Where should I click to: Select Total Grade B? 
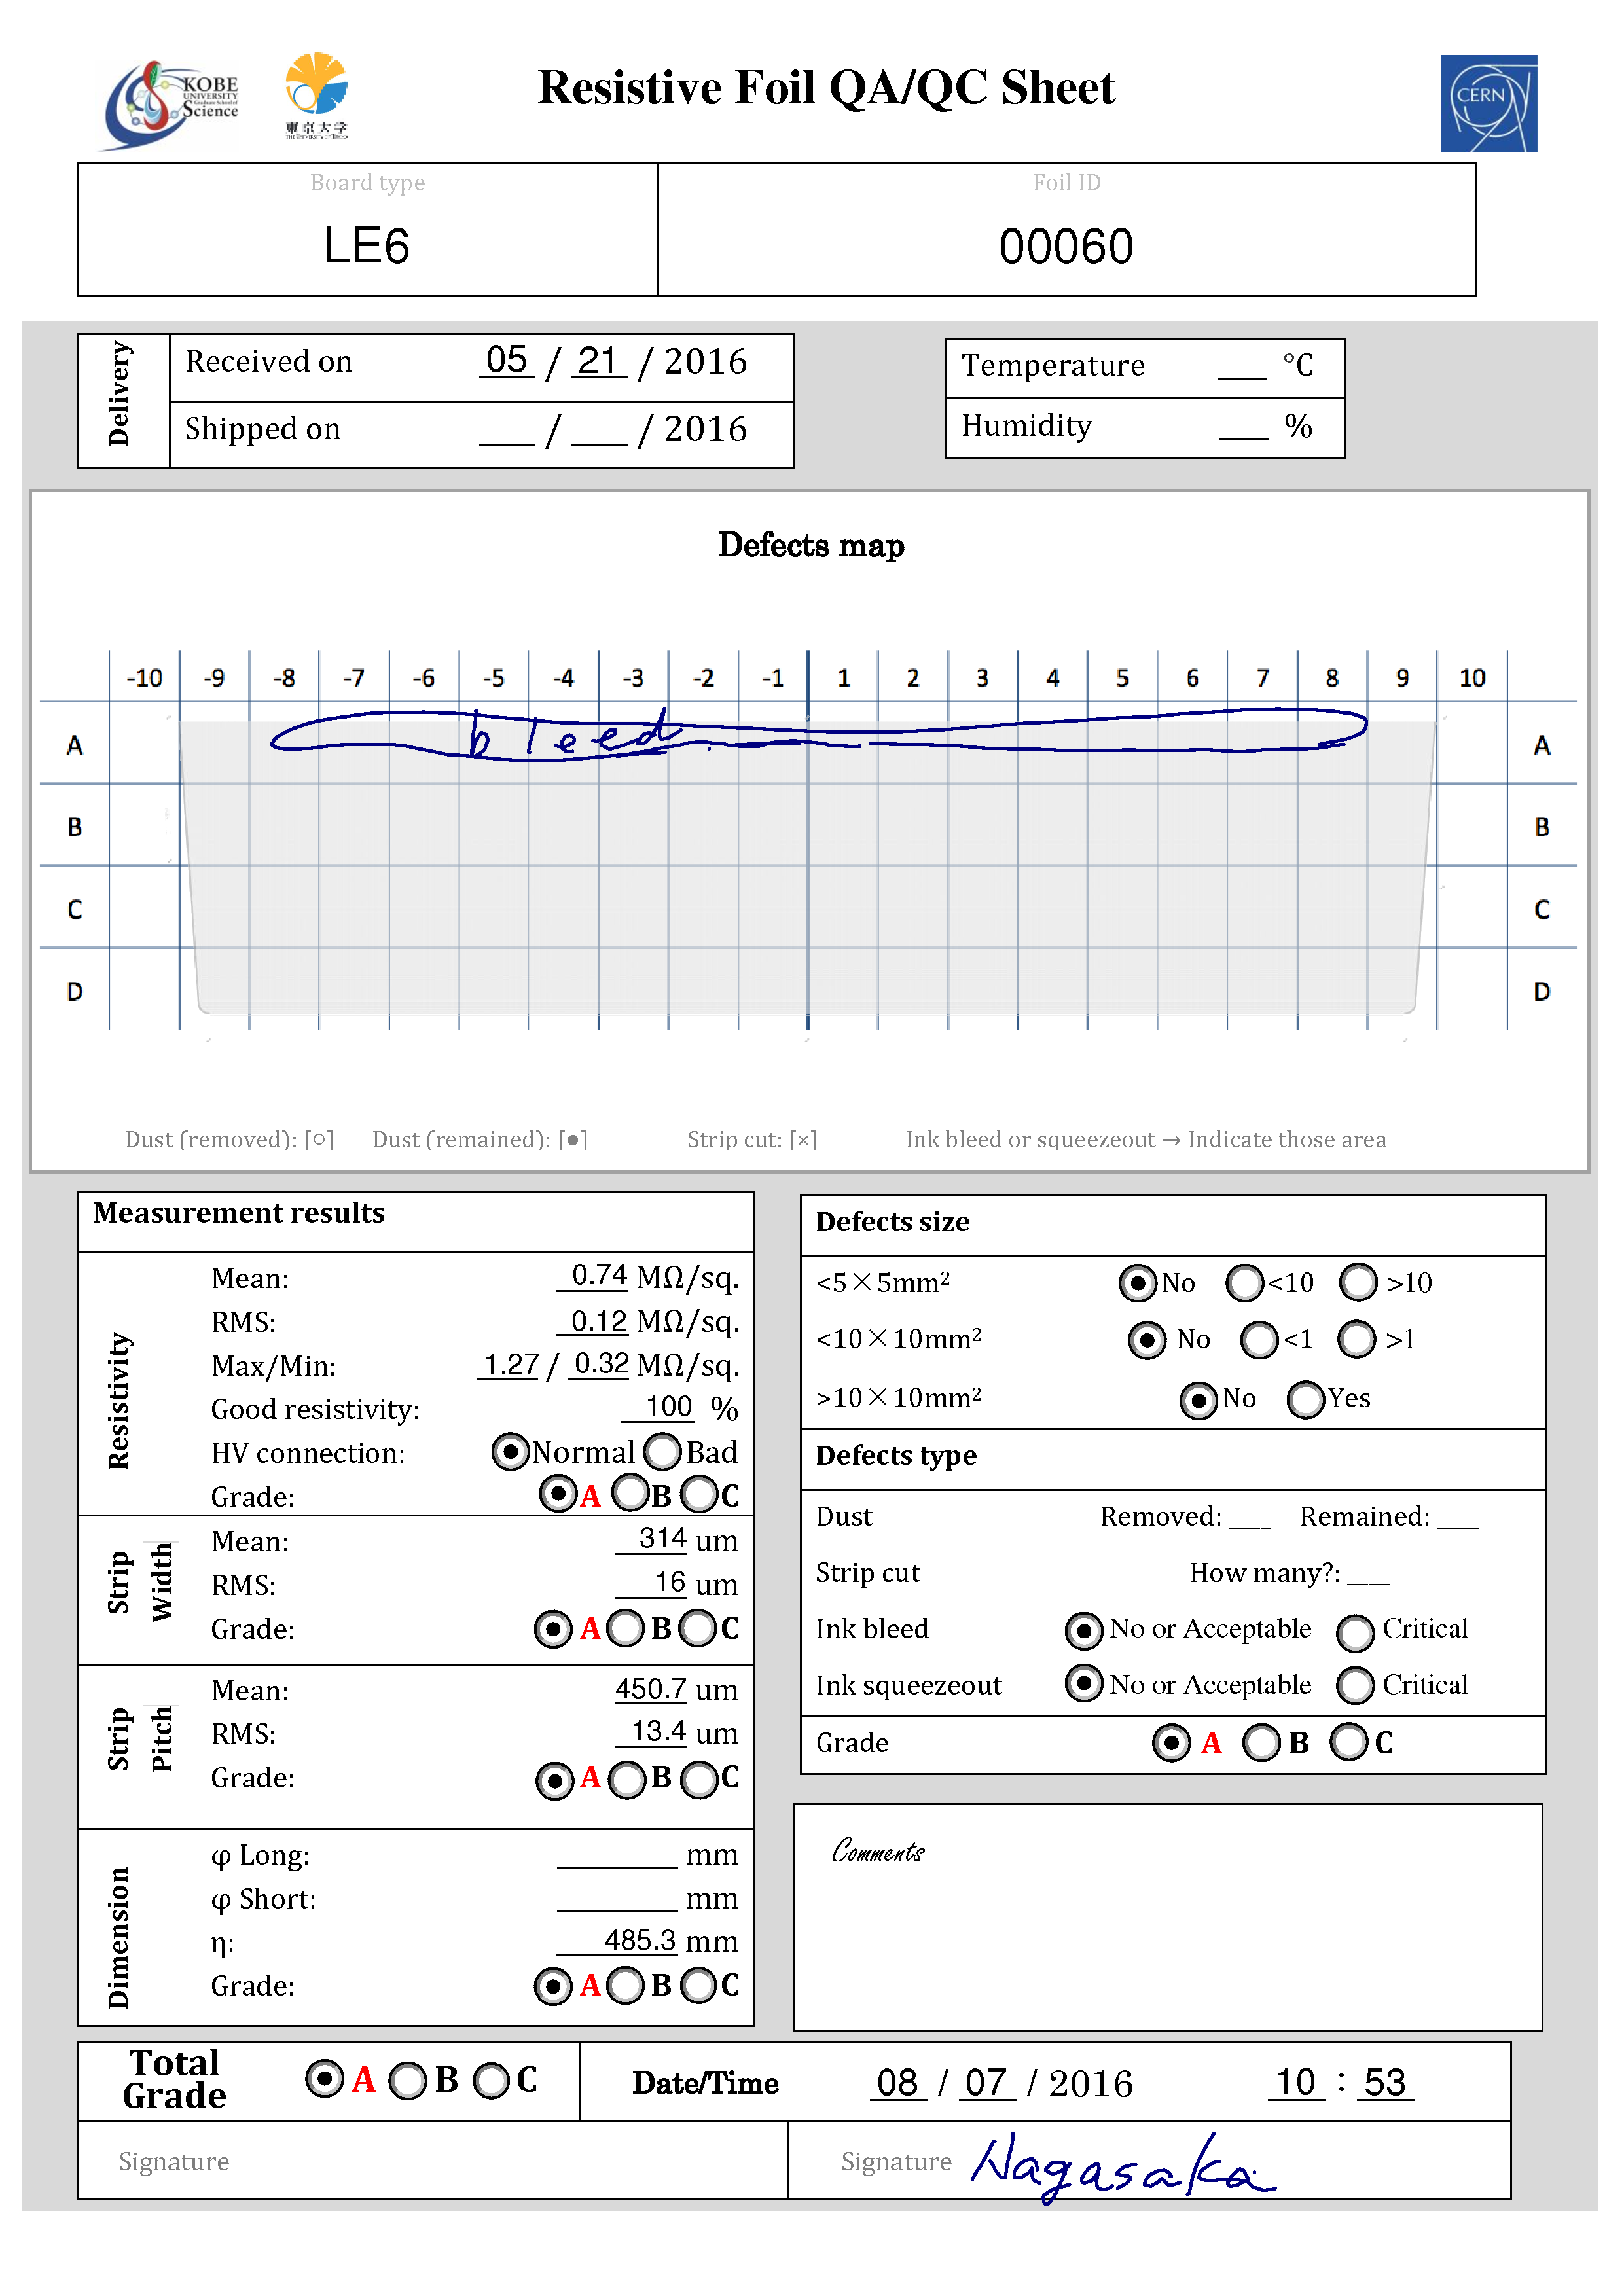(x=407, y=2081)
